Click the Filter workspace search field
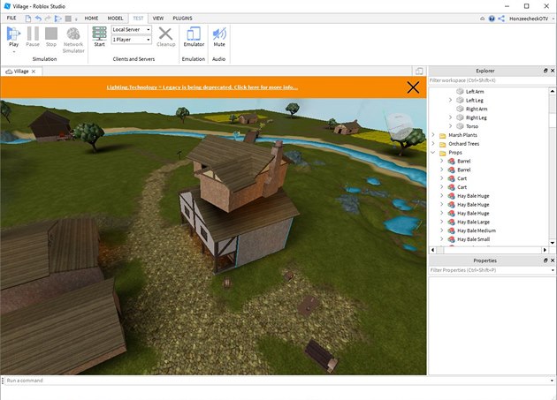Viewport: 557px width, 400px height. [x=492, y=80]
